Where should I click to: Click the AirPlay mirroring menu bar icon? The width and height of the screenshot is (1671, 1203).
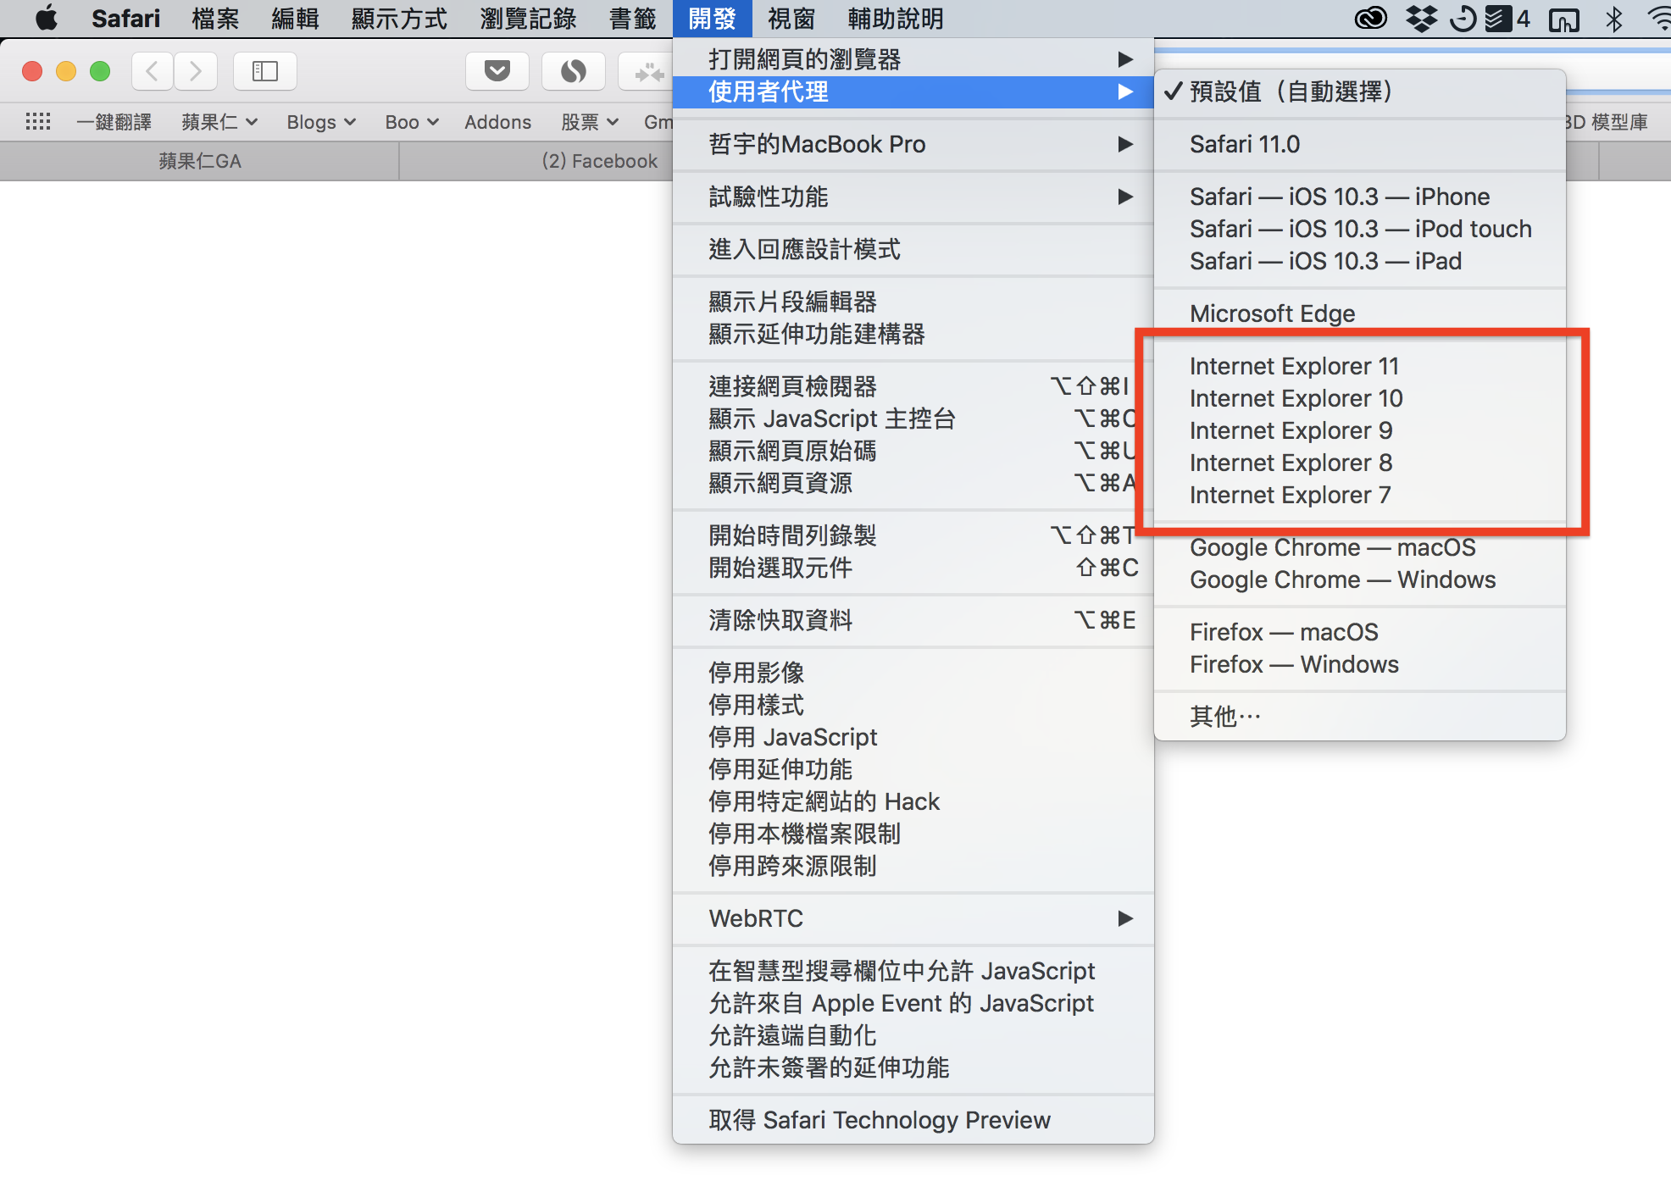1564,17
